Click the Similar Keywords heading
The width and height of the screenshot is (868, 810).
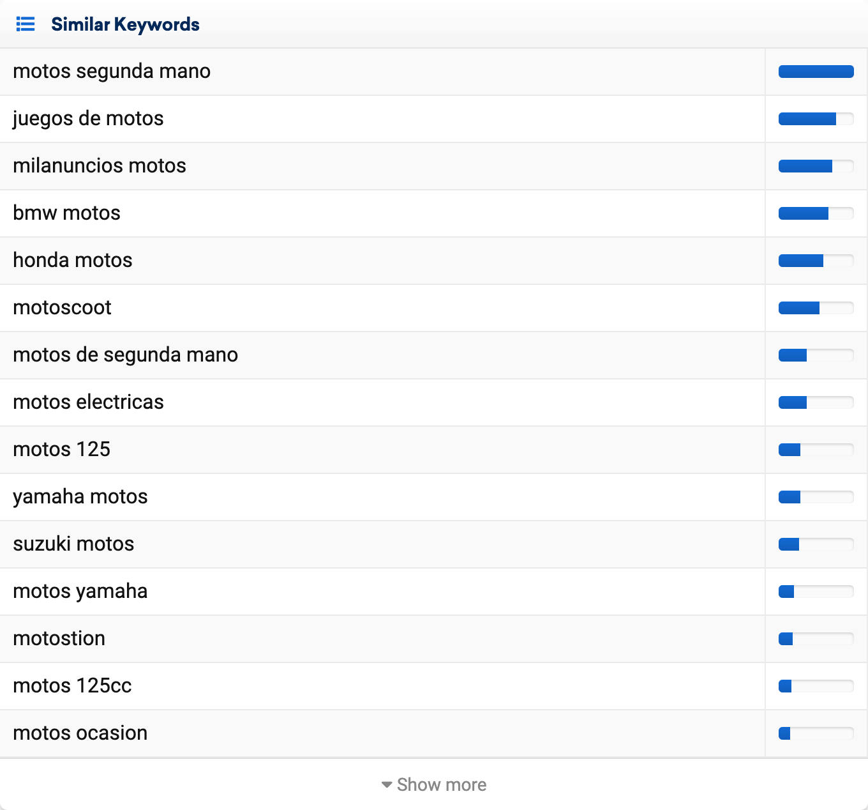[x=125, y=24]
